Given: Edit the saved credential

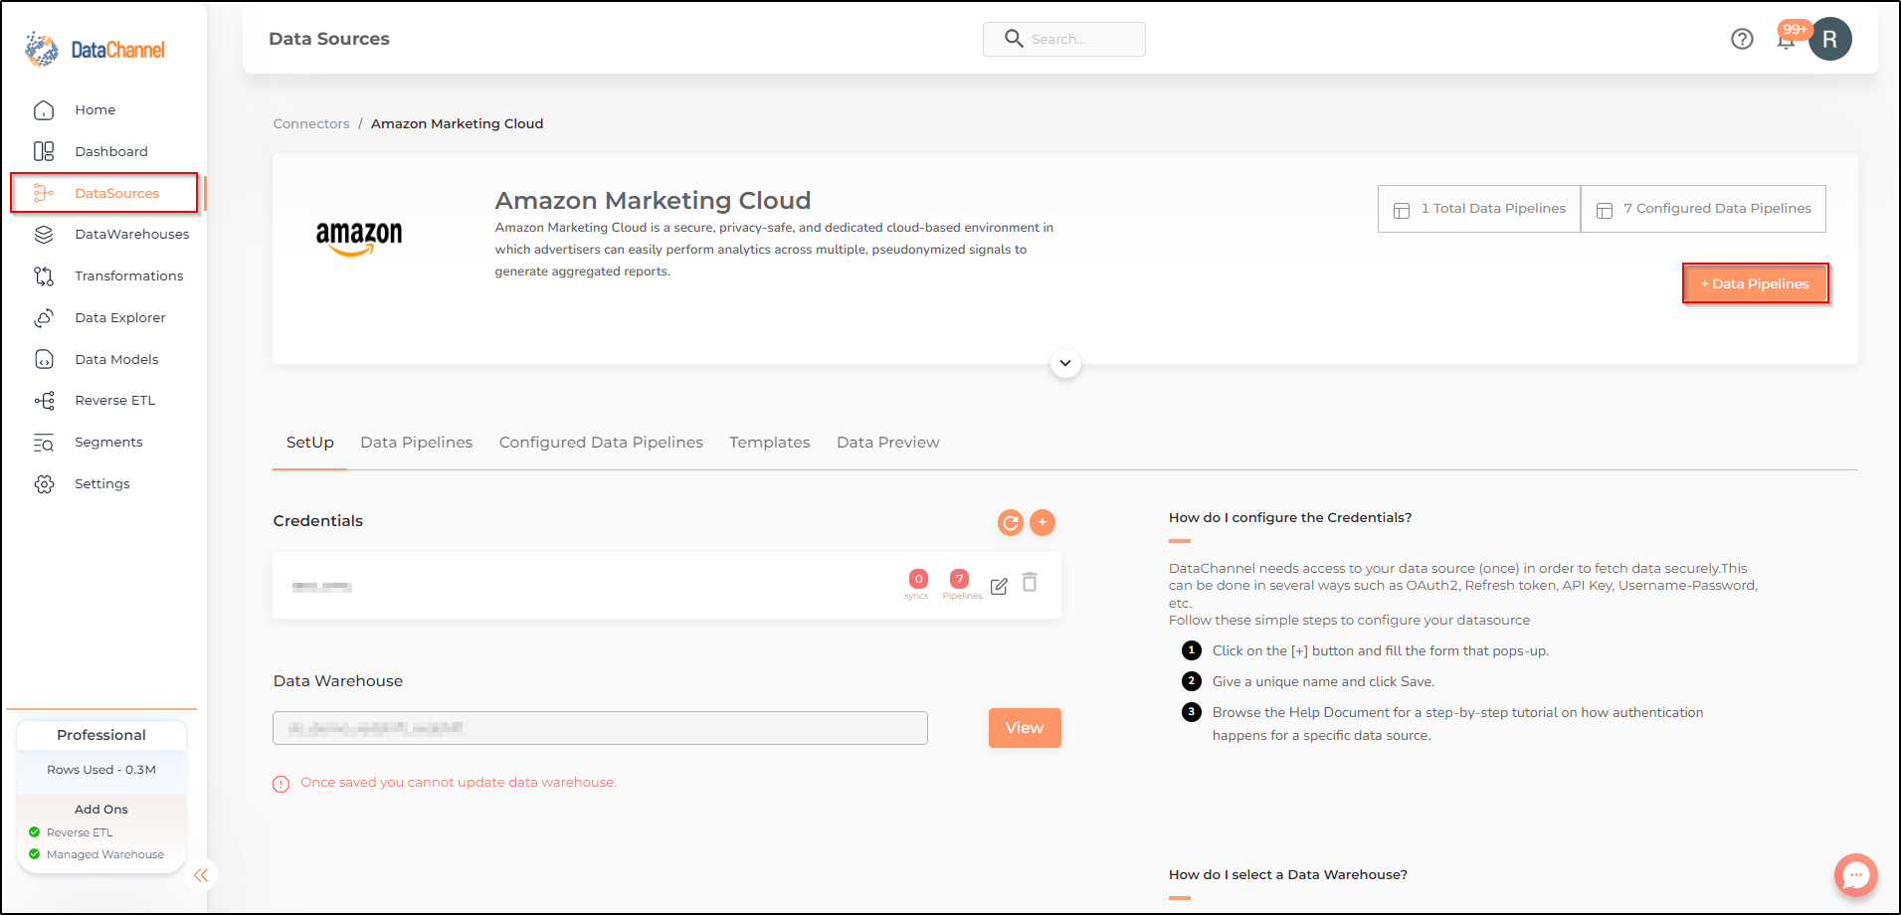Looking at the screenshot, I should pyautogui.click(x=999, y=587).
